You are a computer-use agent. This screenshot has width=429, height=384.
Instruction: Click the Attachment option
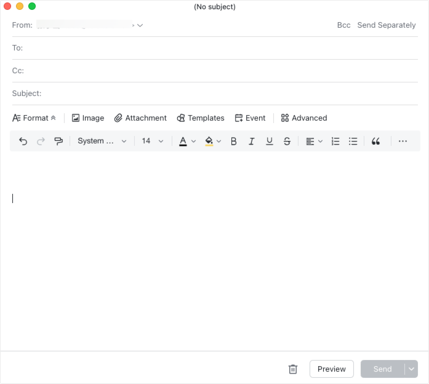pos(140,118)
